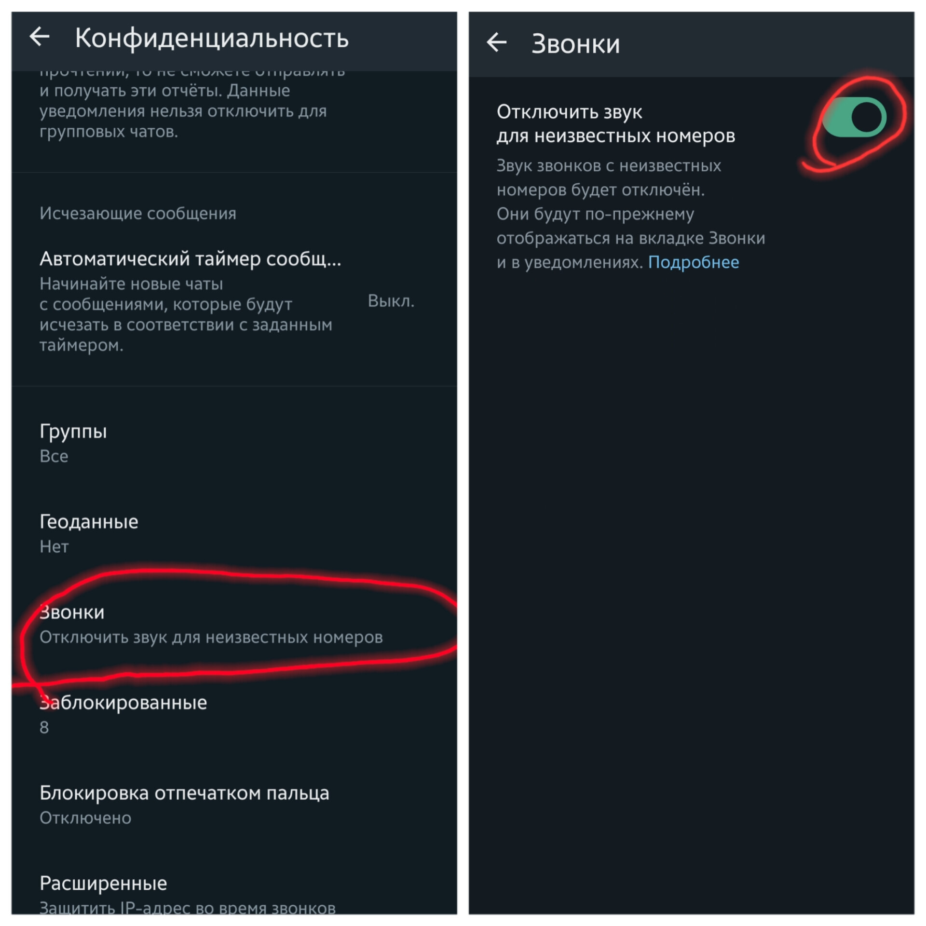Tap Отключить звук для неизвестных номеров label

[x=615, y=124]
